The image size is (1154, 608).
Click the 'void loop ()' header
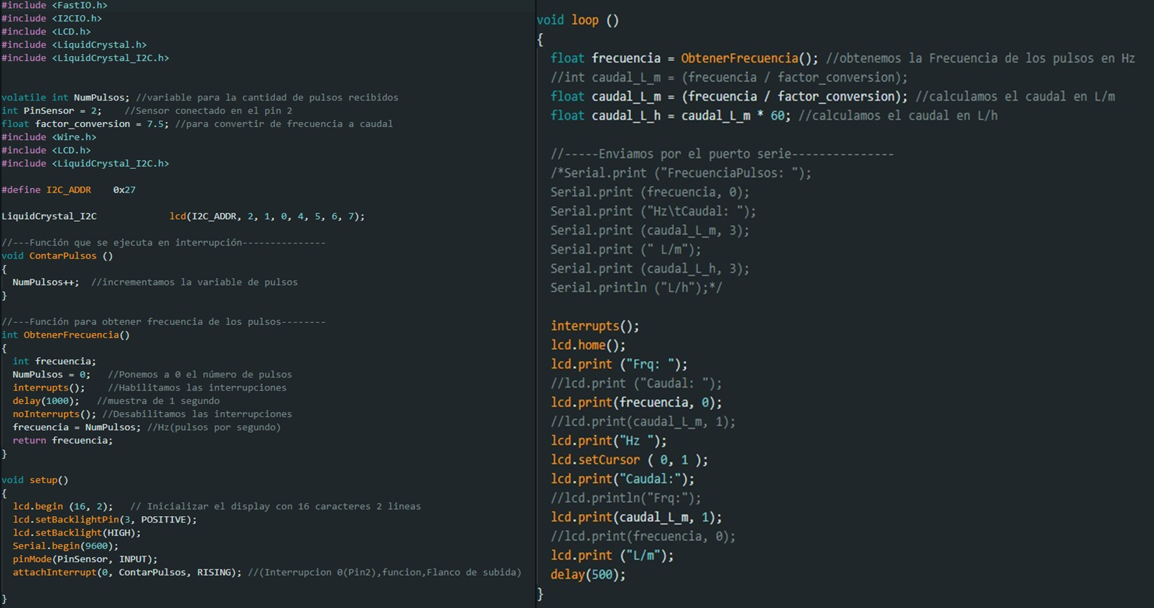(578, 20)
